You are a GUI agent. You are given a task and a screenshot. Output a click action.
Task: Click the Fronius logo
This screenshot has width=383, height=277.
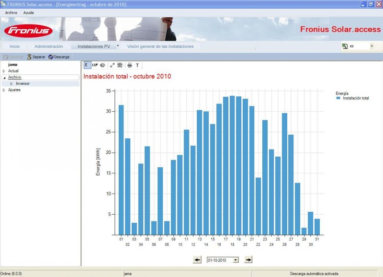point(28,31)
